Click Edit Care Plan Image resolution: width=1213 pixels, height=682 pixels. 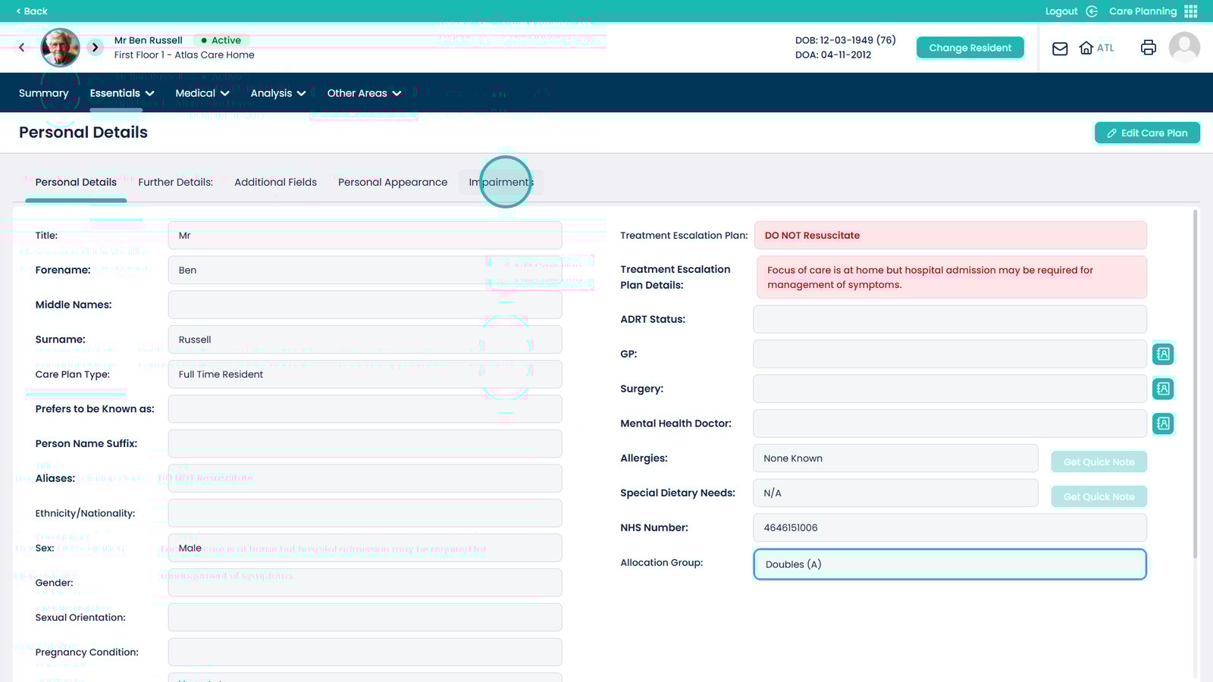coord(1147,133)
